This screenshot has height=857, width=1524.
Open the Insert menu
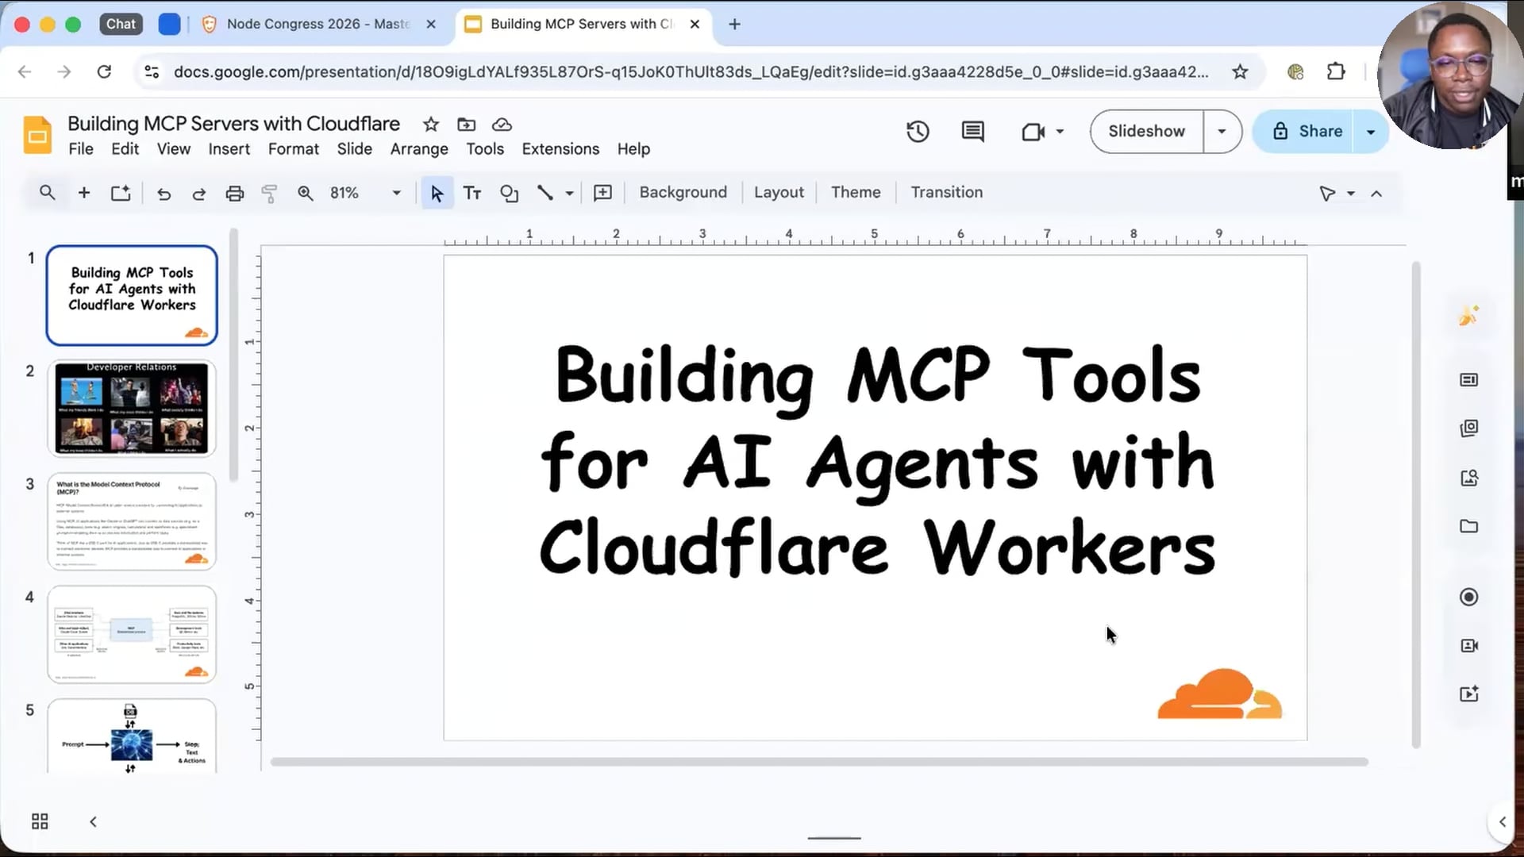click(x=229, y=149)
